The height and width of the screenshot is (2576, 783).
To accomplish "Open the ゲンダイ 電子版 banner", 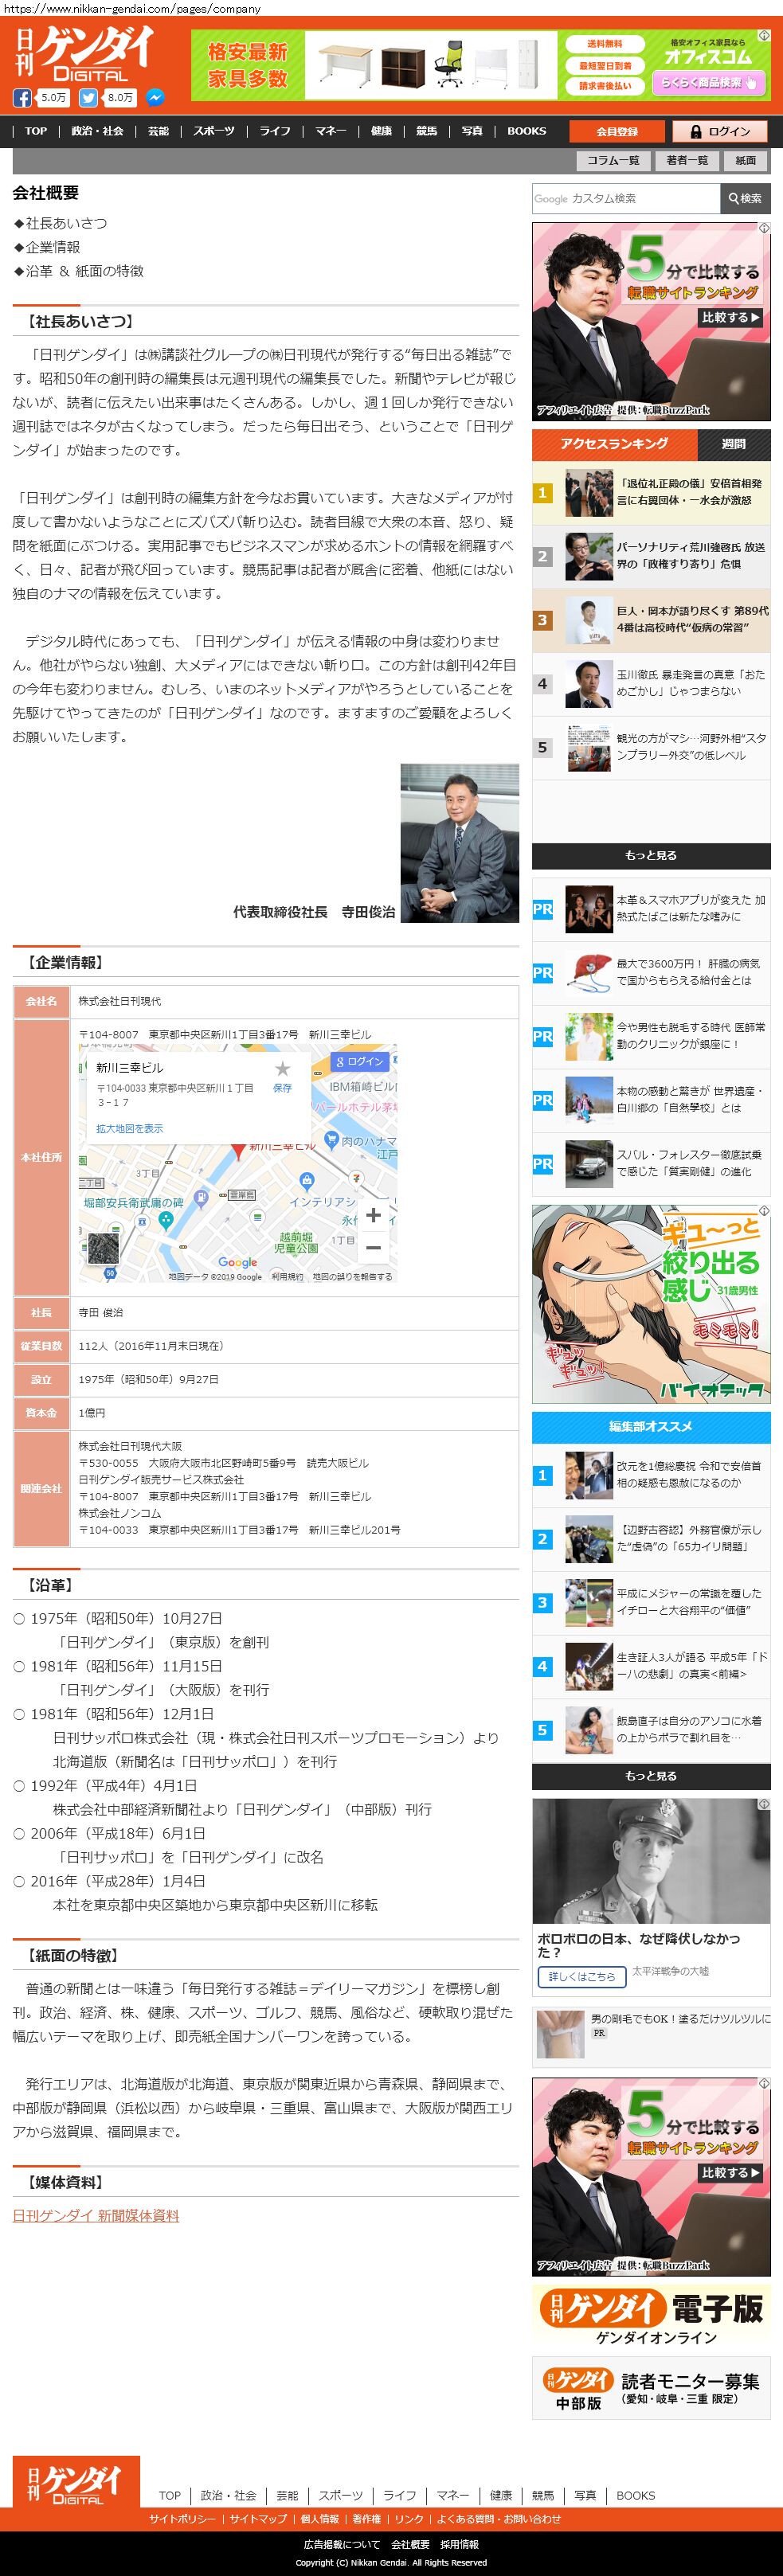I will [x=651, y=2316].
